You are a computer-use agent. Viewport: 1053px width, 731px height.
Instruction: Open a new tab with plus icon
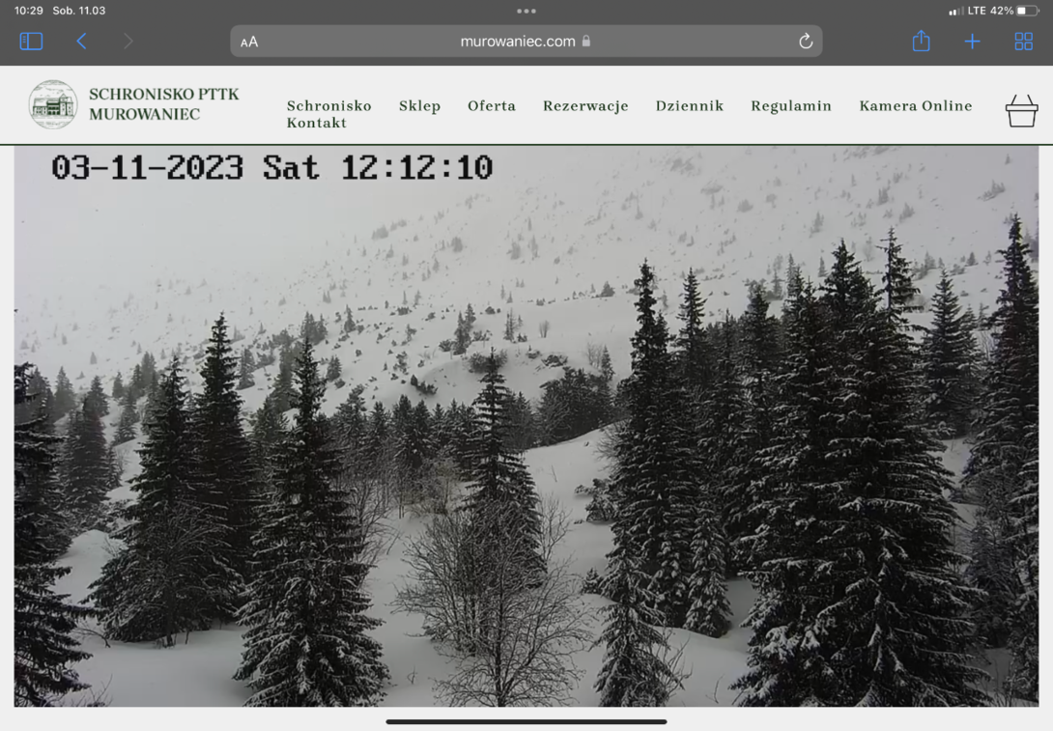pyautogui.click(x=972, y=42)
